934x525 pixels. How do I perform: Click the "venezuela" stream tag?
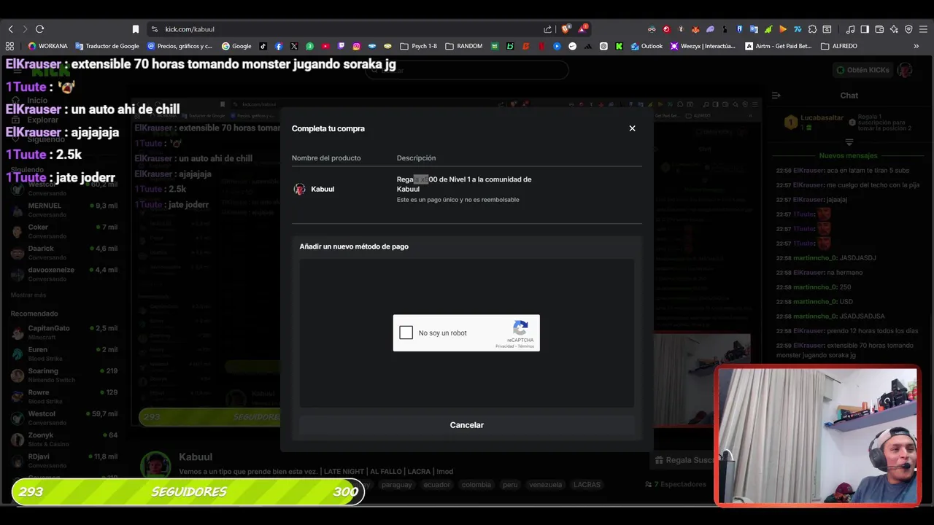[x=545, y=485]
